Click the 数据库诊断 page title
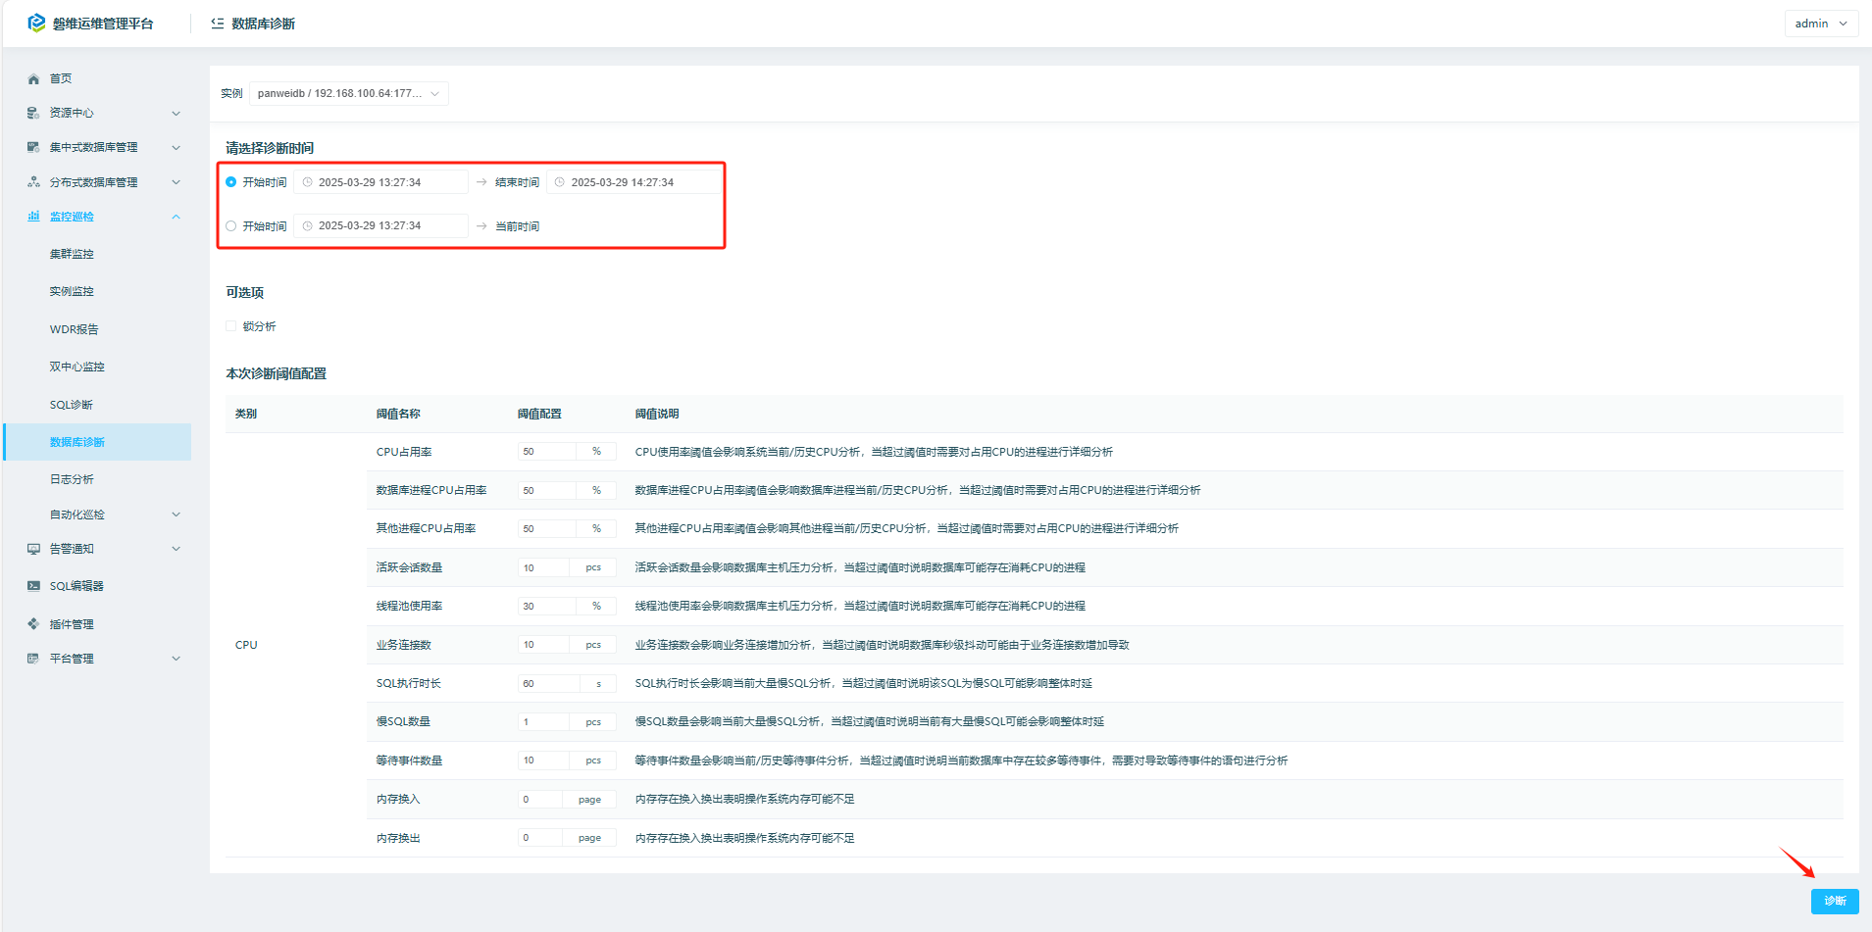This screenshot has height=932, width=1872. pyautogui.click(x=263, y=24)
